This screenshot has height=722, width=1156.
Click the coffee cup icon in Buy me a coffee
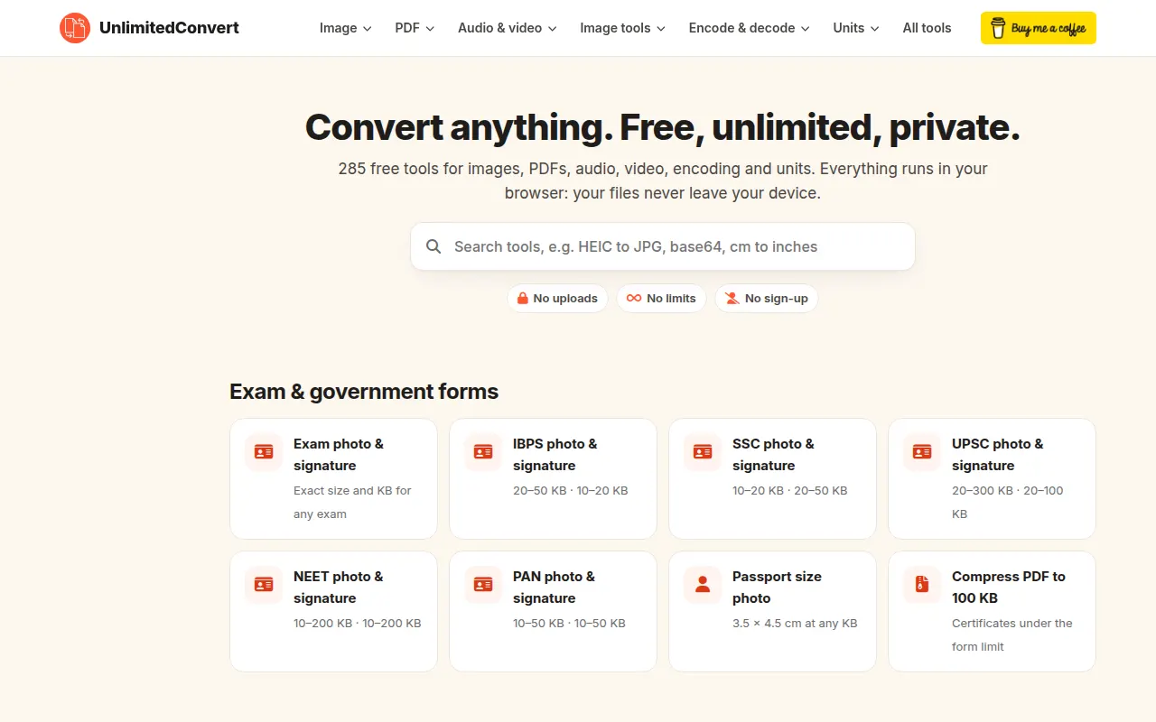click(998, 28)
